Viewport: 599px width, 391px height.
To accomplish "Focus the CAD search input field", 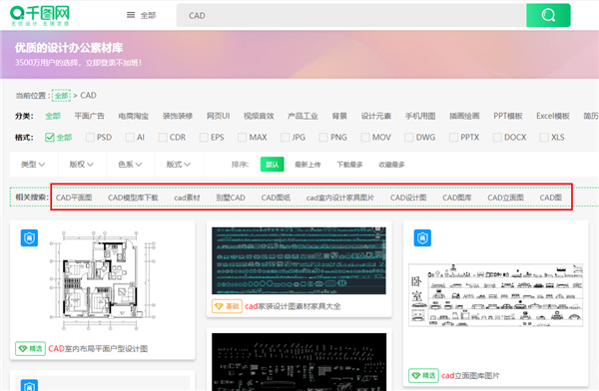I will click(351, 15).
